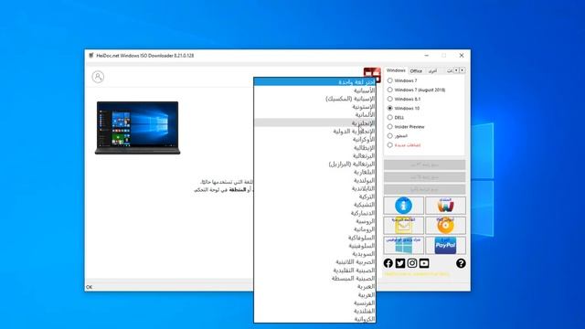The width and height of the screenshot is (585, 329).
Task: Pick البلغارية language entry
Action: coord(314,172)
